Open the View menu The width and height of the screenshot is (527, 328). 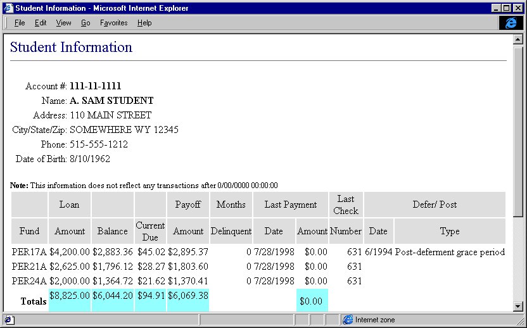pos(63,23)
